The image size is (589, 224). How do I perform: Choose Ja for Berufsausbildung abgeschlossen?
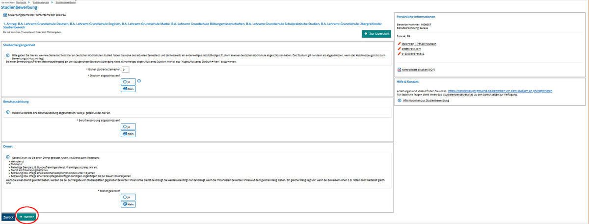(128, 126)
